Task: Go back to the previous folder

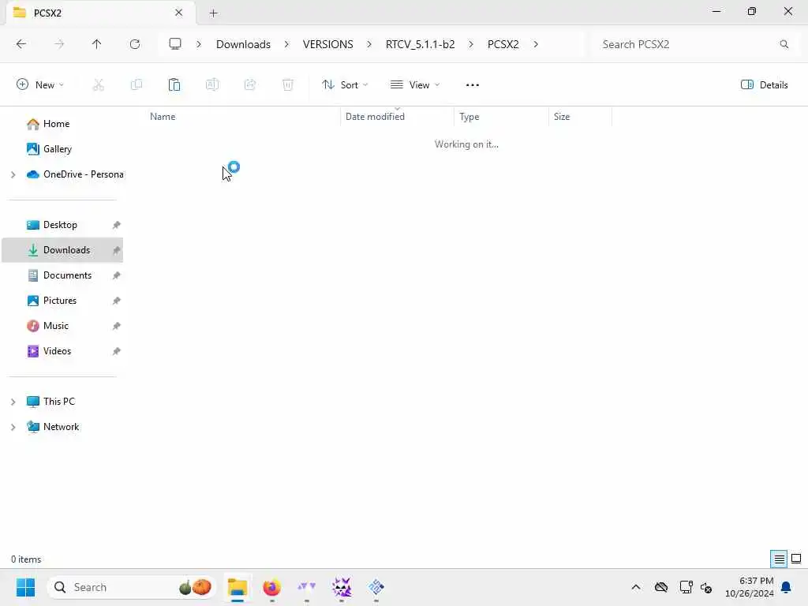Action: click(x=21, y=44)
